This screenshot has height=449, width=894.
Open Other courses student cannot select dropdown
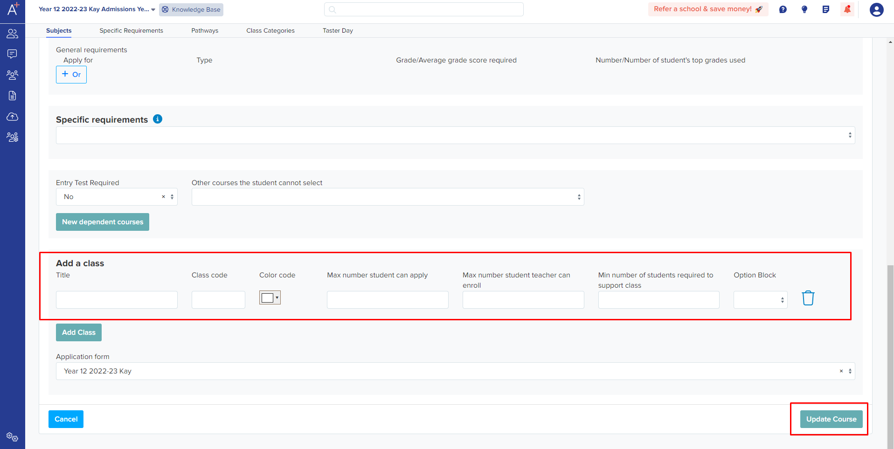(388, 197)
